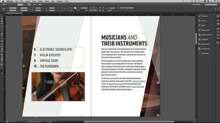Open the InDesign application menu

pyautogui.click(x=10, y=1)
